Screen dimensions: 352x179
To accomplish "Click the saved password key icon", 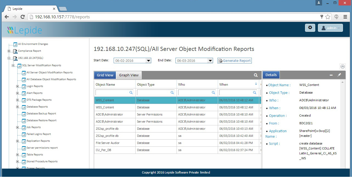I will coord(322,17).
